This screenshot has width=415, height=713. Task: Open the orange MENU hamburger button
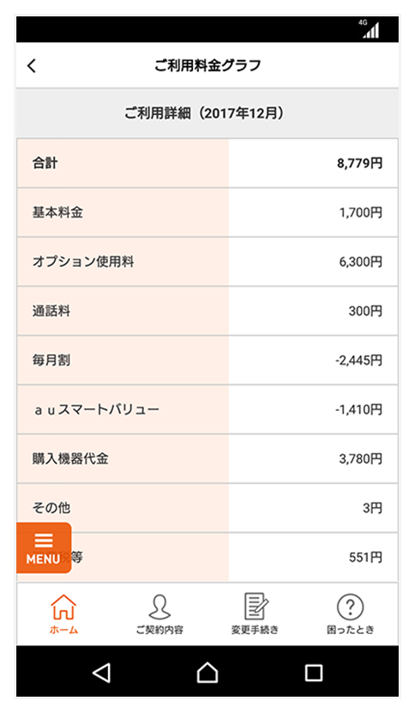[x=44, y=548]
